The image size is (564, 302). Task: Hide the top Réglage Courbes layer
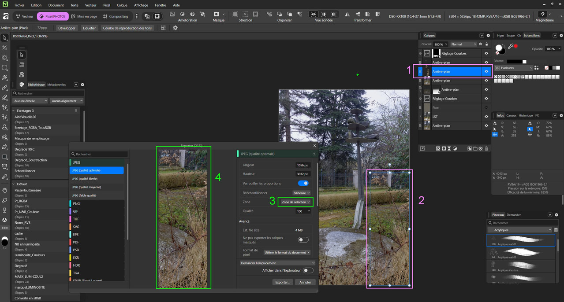486,53
